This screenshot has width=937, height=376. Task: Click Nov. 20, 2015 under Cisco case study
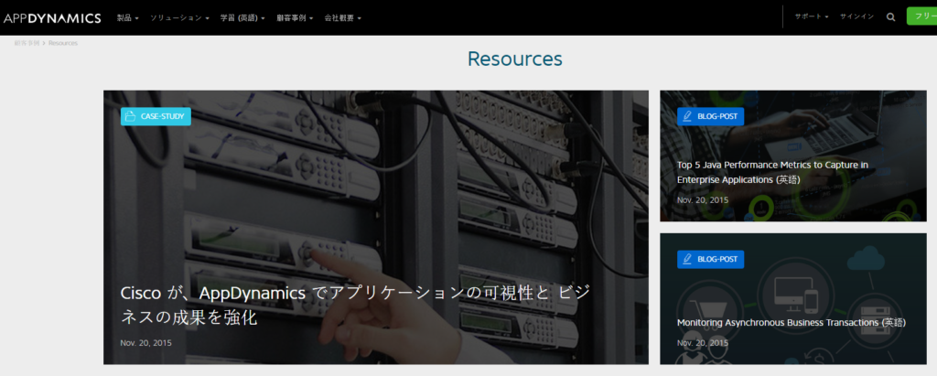145,343
